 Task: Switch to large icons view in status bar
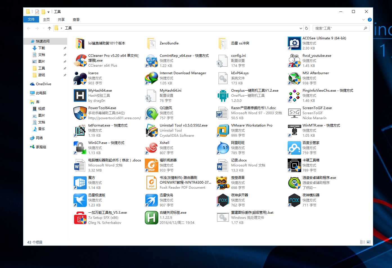click(369, 242)
